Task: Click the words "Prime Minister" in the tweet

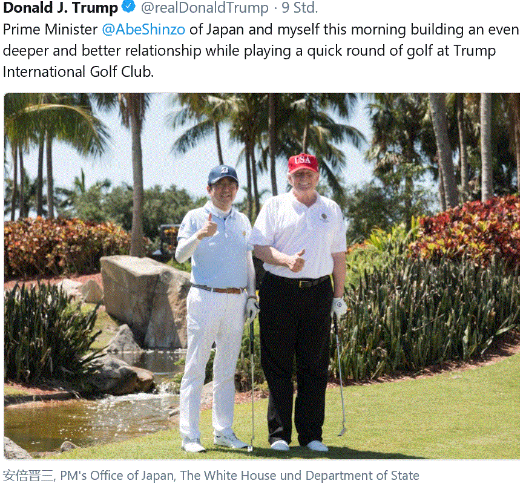Action: 50,29
